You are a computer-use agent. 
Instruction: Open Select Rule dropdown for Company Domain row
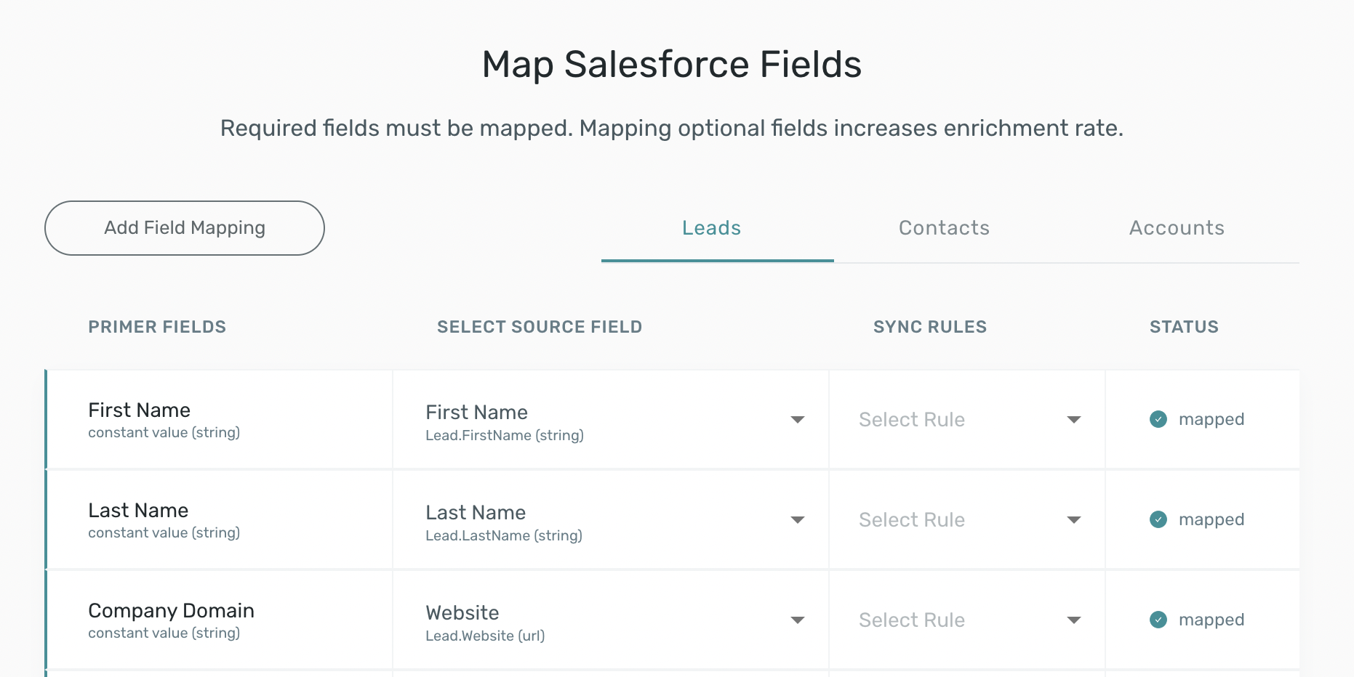click(967, 620)
